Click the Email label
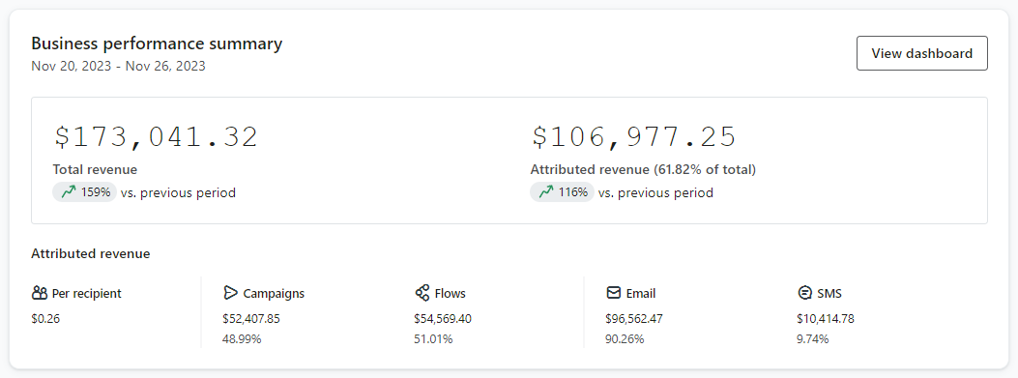 [x=641, y=294]
